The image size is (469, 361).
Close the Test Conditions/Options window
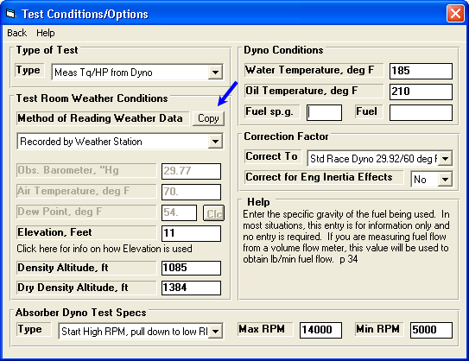(455, 14)
